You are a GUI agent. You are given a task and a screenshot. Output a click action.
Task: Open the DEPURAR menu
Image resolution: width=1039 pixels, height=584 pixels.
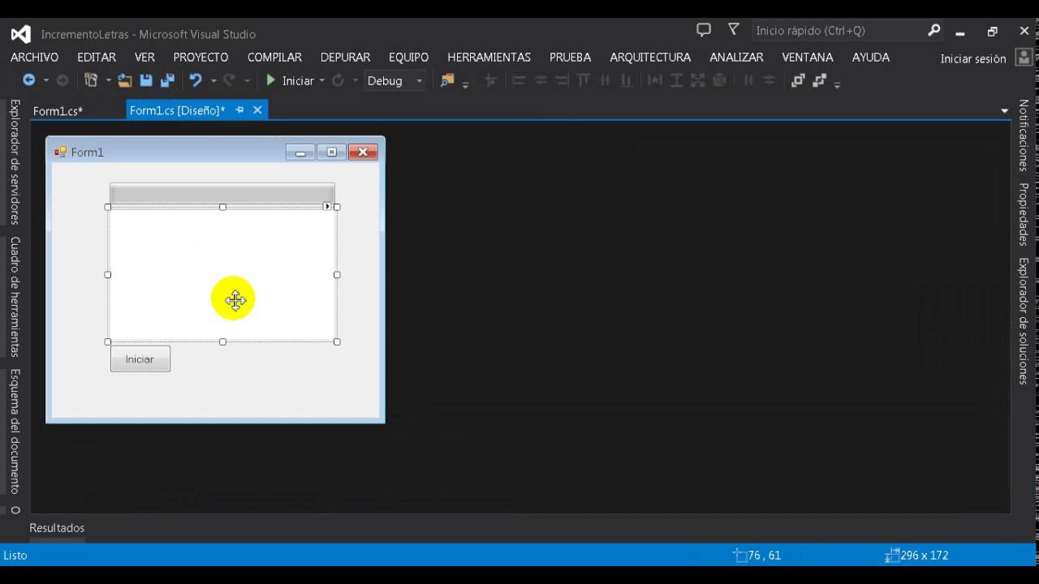point(345,57)
